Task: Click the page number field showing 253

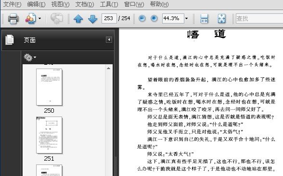Action: tap(109, 18)
